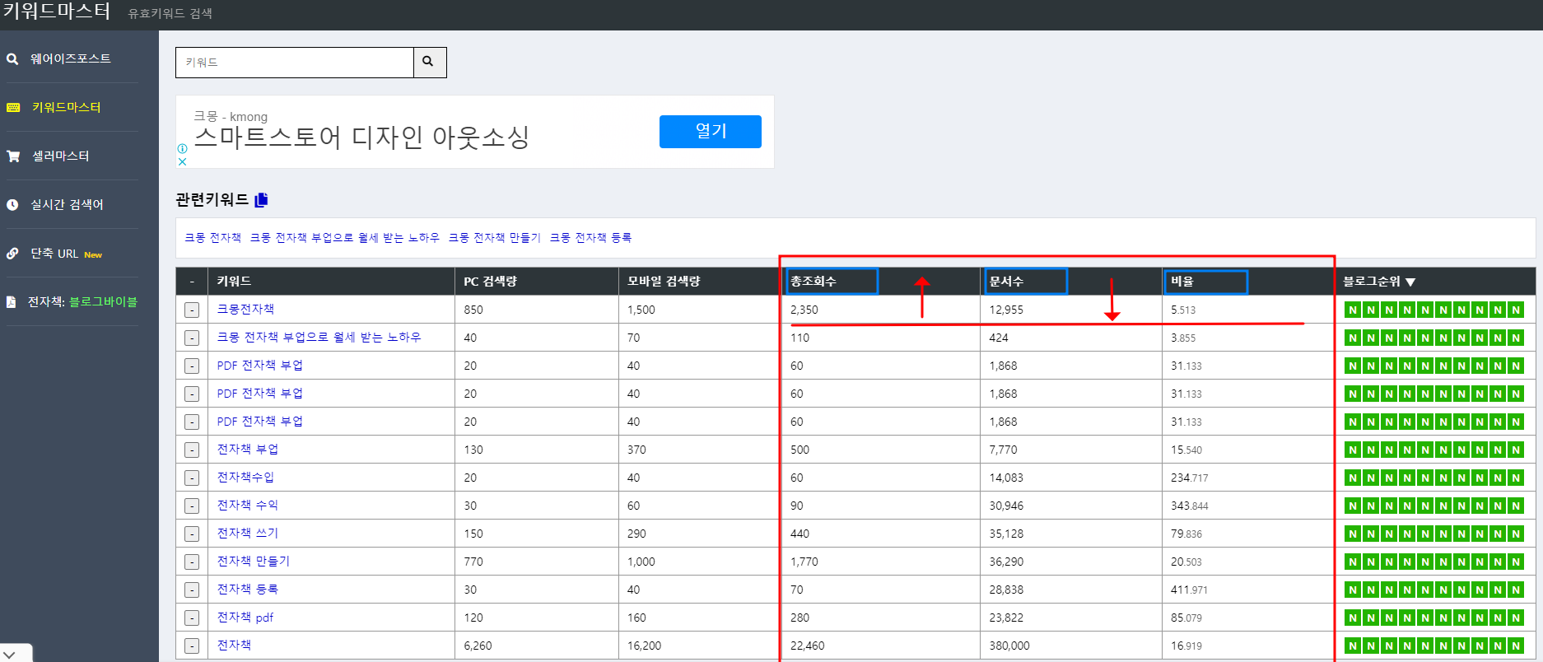Toggle the header select-all minus box
The height and width of the screenshot is (662, 1543).
click(192, 282)
